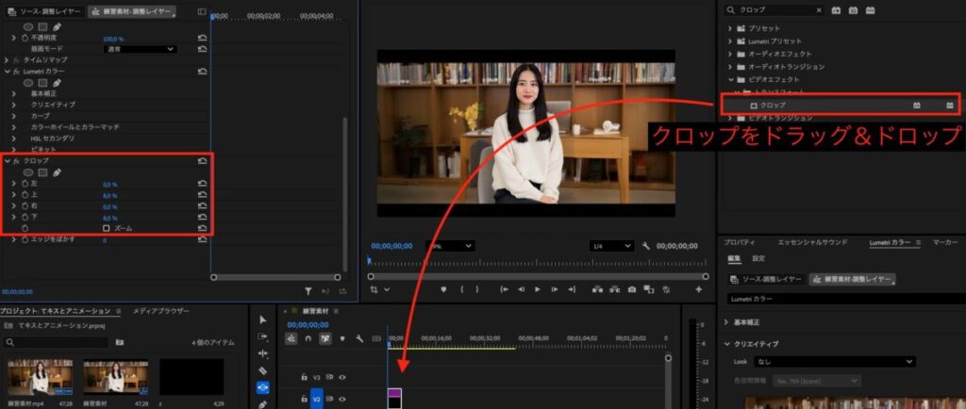Click the Add Marker icon in program monitor
The image size is (966, 409).
(x=442, y=290)
